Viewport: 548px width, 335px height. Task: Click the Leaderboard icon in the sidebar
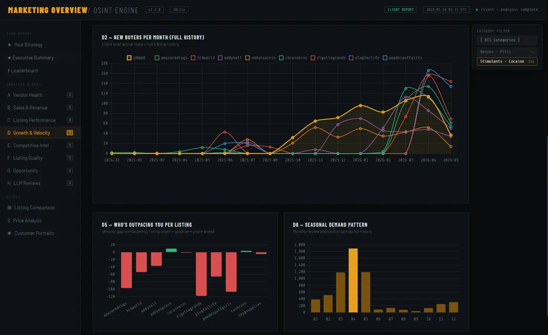coord(9,71)
